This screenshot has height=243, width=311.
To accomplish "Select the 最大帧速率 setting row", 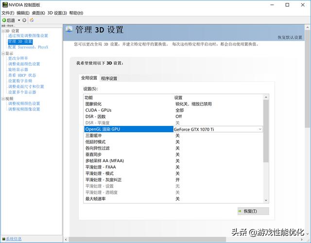I will (173, 199).
